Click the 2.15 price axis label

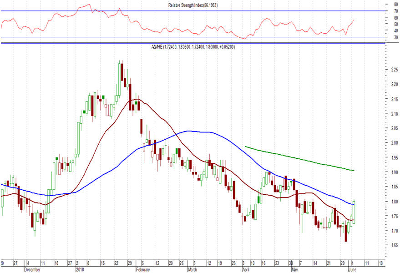pos(395,99)
